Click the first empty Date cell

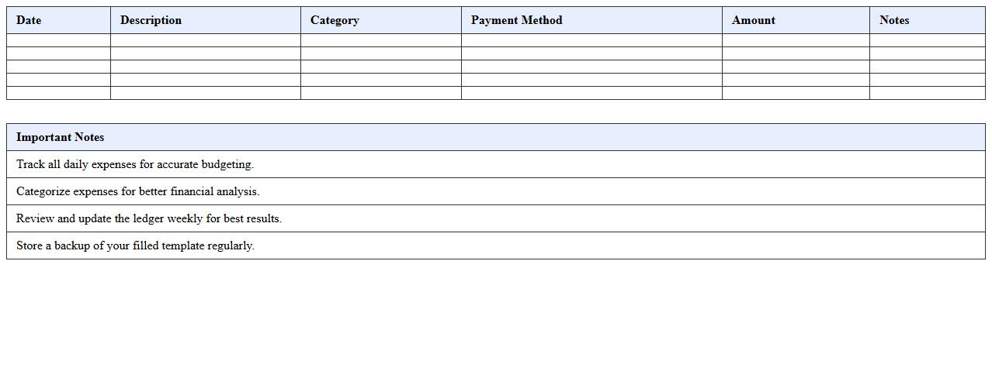coord(58,40)
